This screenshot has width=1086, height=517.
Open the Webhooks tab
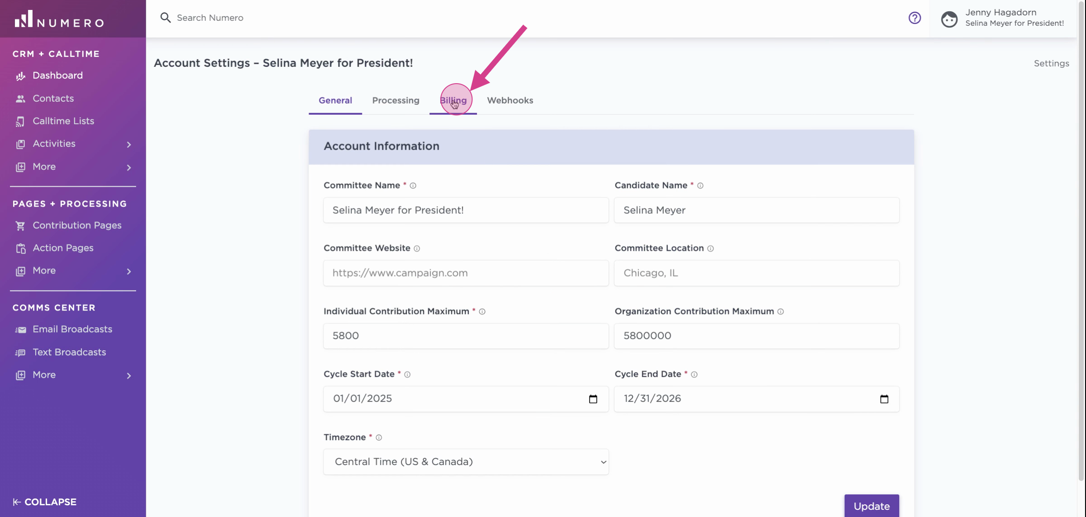click(x=510, y=100)
